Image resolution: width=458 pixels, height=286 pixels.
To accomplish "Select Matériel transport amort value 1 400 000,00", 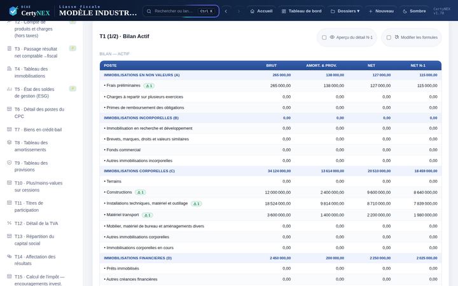I will [332, 215].
